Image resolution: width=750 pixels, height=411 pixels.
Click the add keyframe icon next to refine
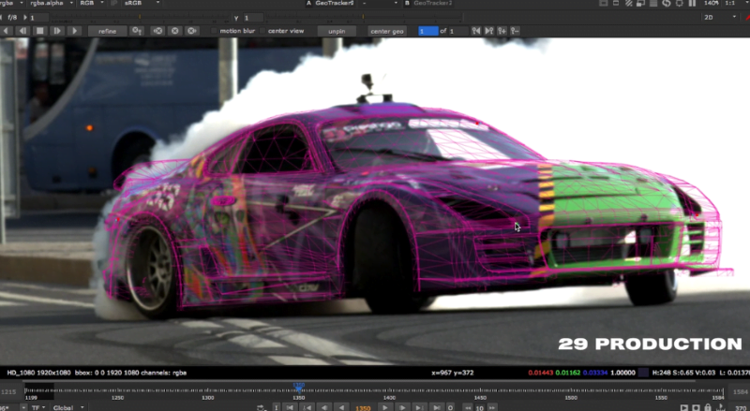[x=138, y=31]
